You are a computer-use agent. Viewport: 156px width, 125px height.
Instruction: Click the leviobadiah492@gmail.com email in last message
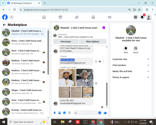point(73,103)
